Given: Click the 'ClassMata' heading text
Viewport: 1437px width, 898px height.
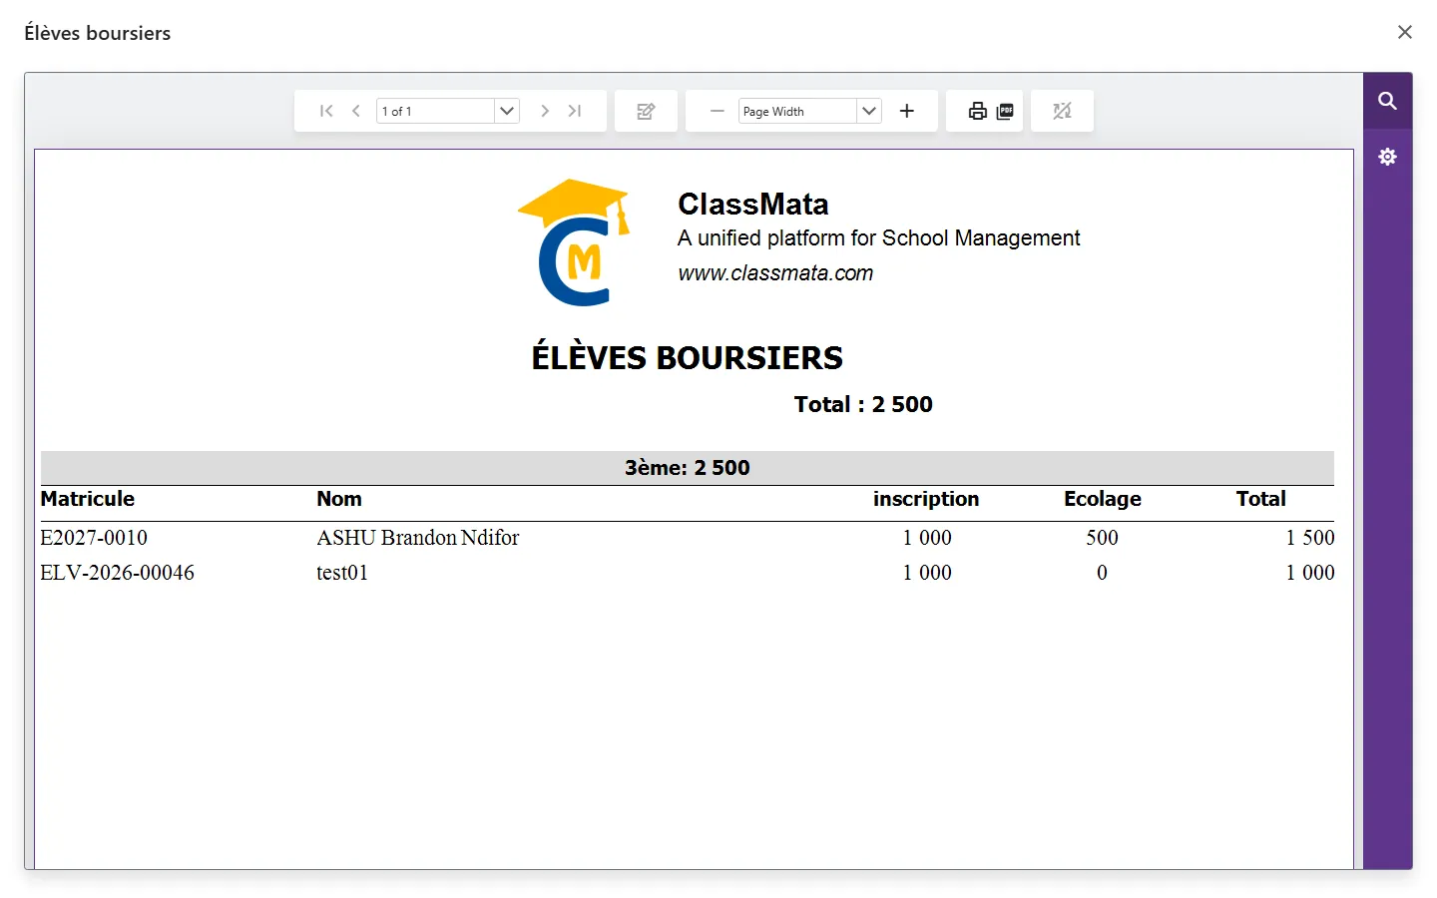Looking at the screenshot, I should click(x=753, y=204).
